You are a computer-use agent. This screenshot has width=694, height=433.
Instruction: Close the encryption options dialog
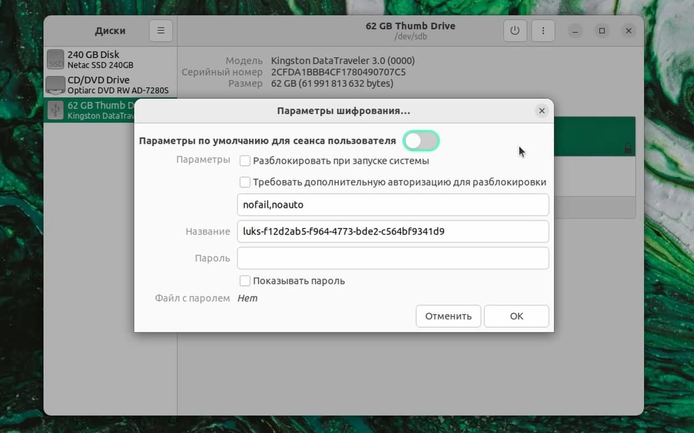(x=542, y=111)
